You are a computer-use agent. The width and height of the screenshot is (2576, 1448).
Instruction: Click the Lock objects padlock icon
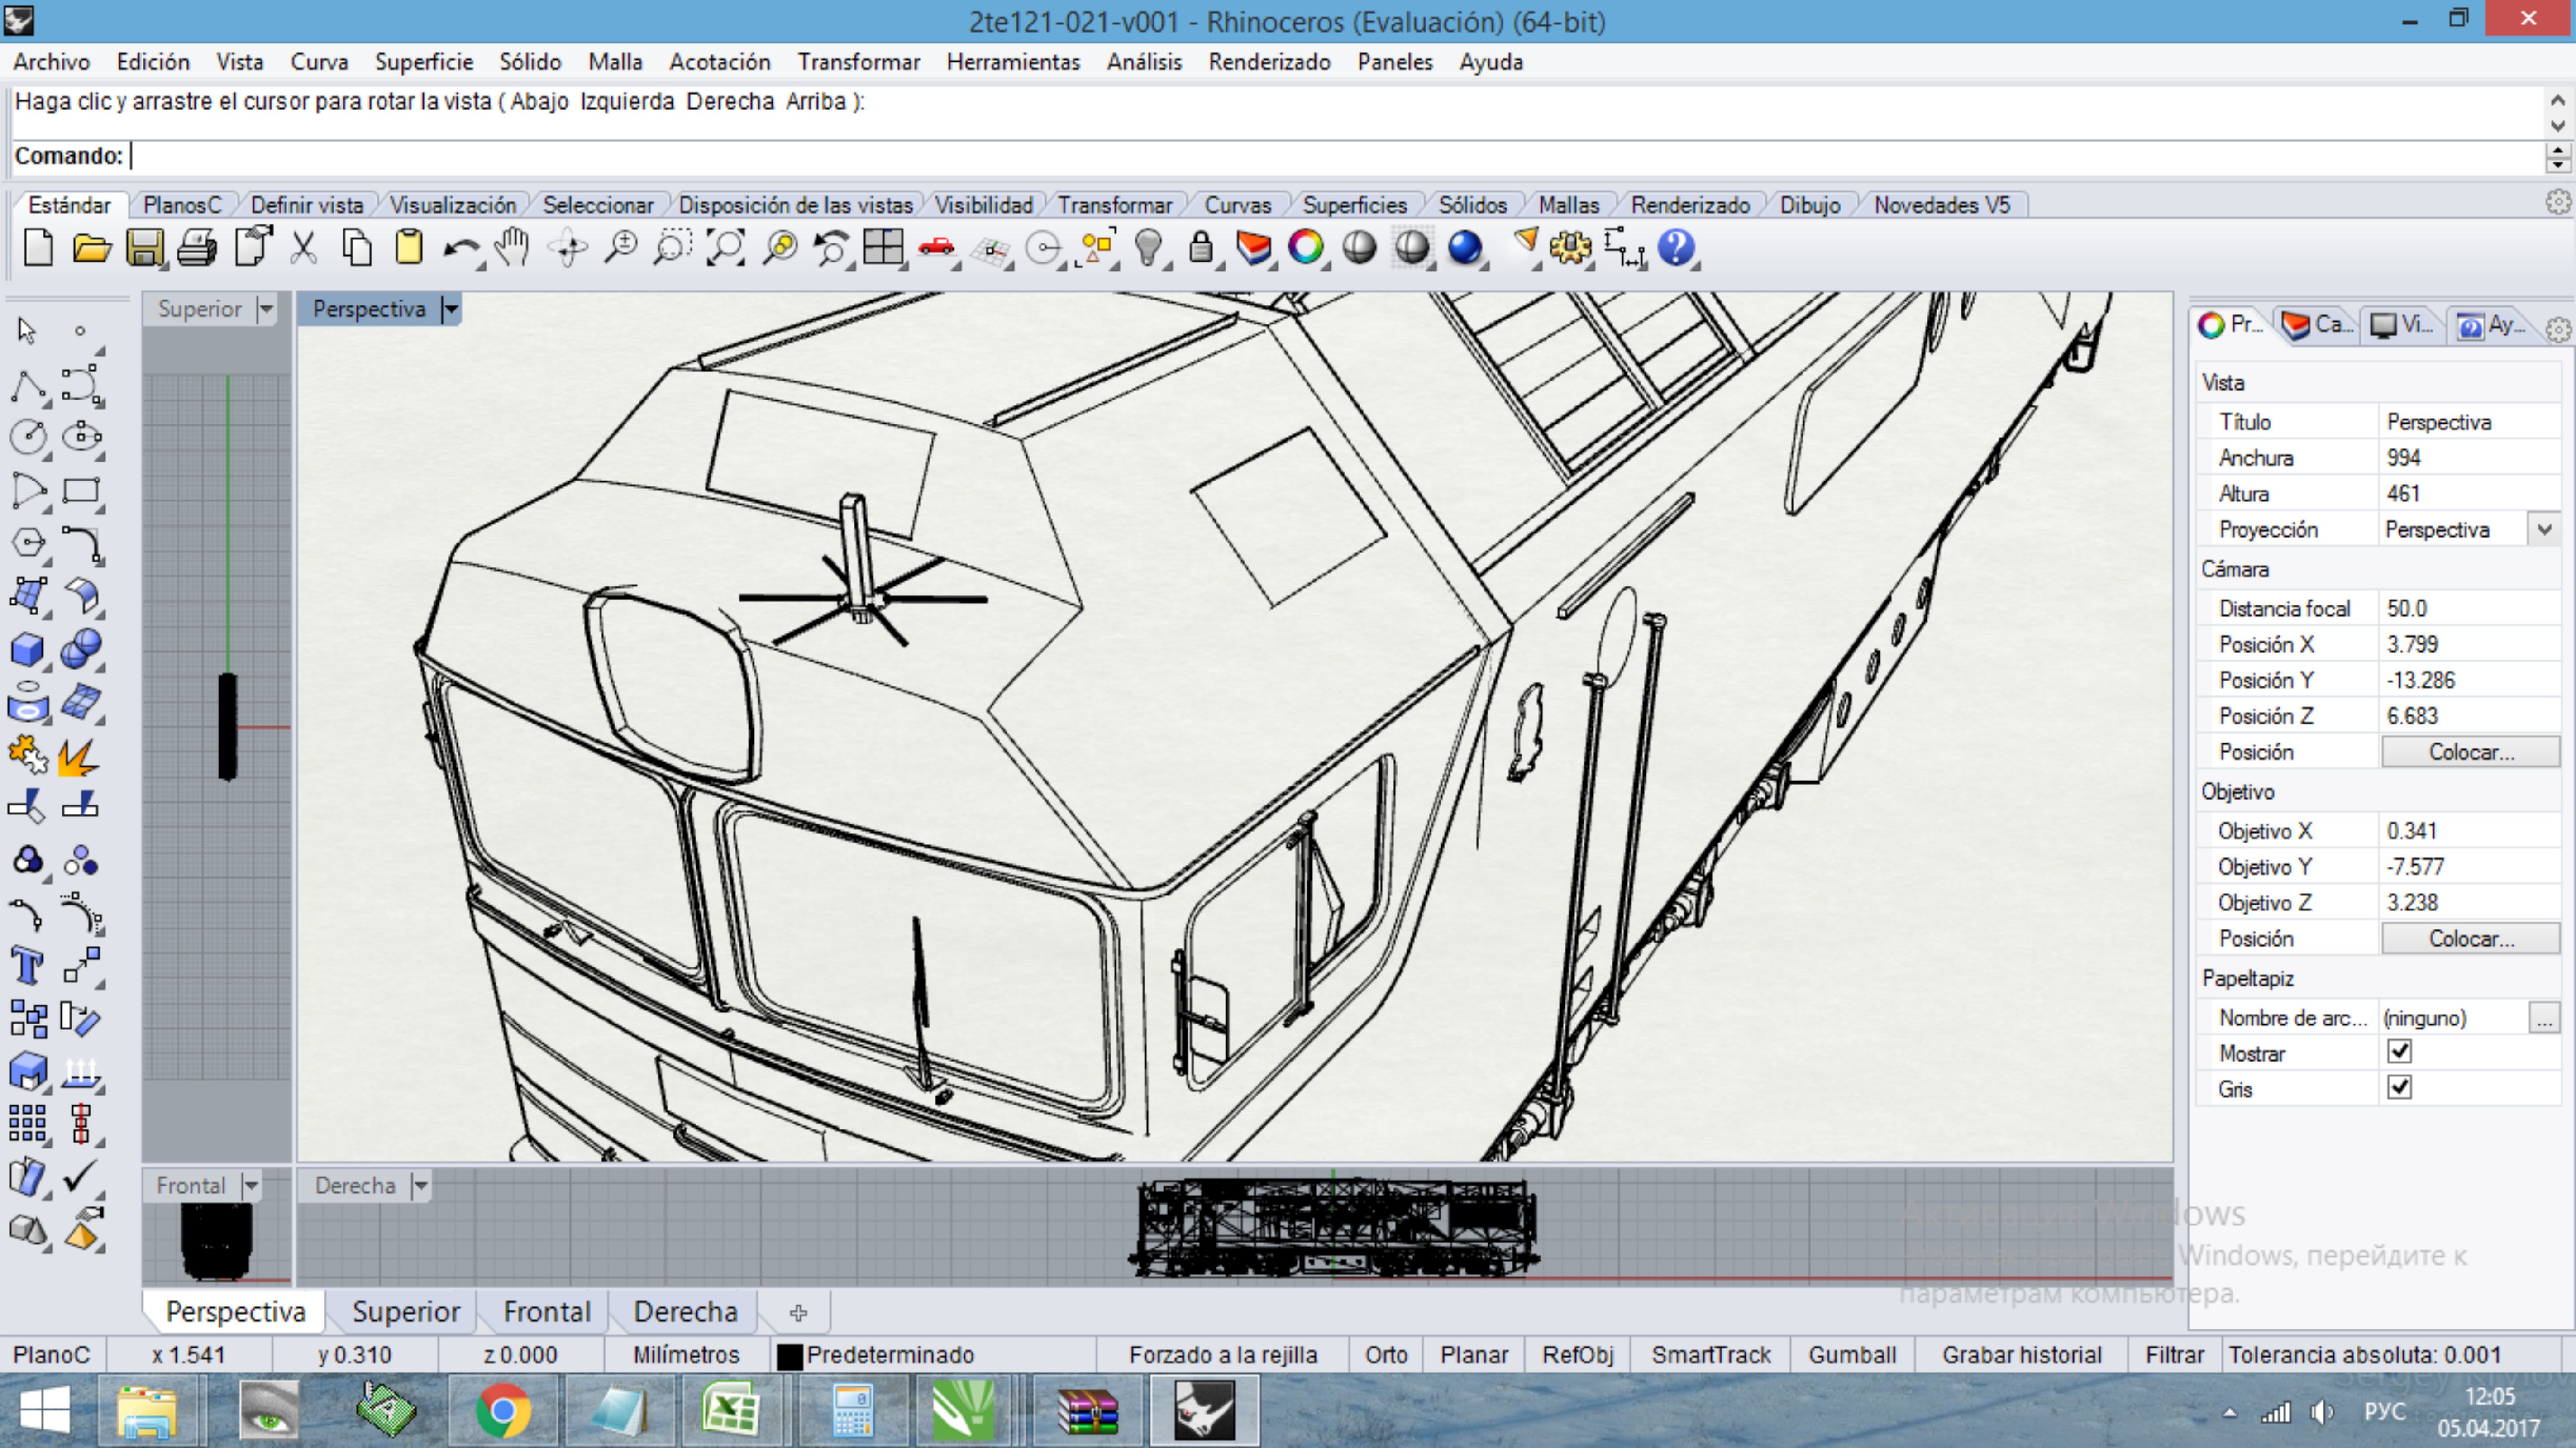coord(1201,248)
